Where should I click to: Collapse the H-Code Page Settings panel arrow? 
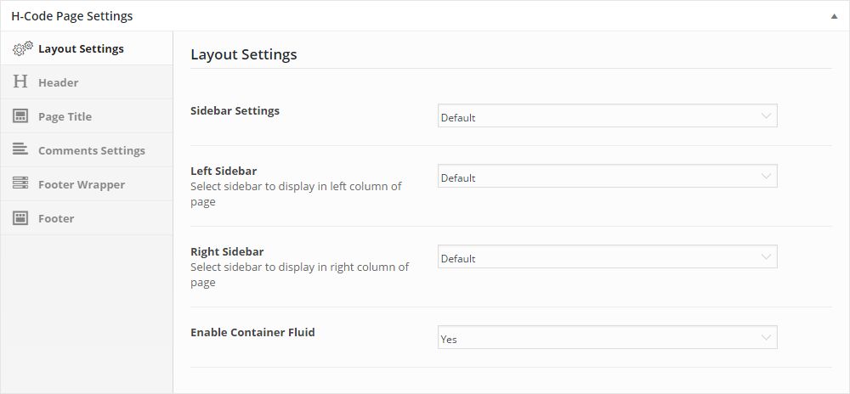tap(835, 16)
